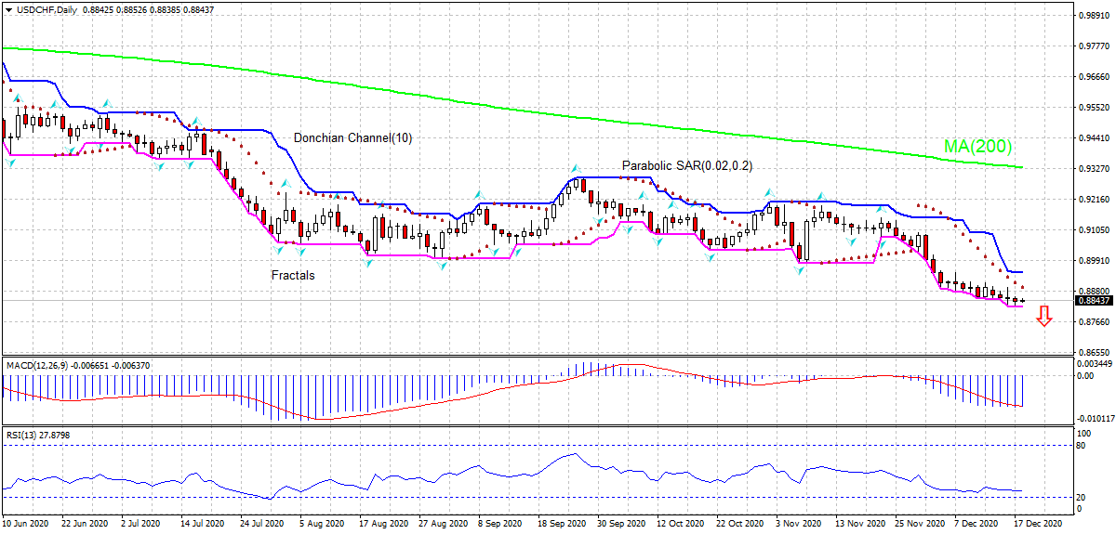The height and width of the screenshot is (534, 1116).
Task: Click price axis value 0.98910
Action: pyautogui.click(x=1094, y=16)
